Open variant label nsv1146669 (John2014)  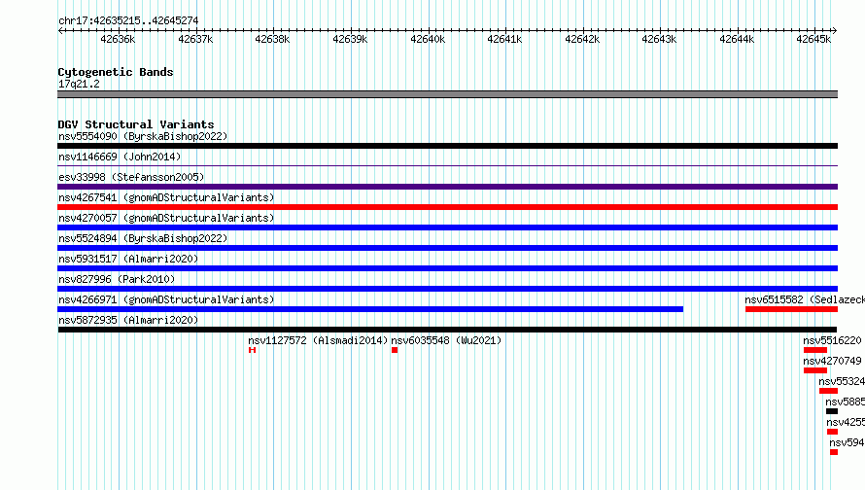click(x=120, y=157)
